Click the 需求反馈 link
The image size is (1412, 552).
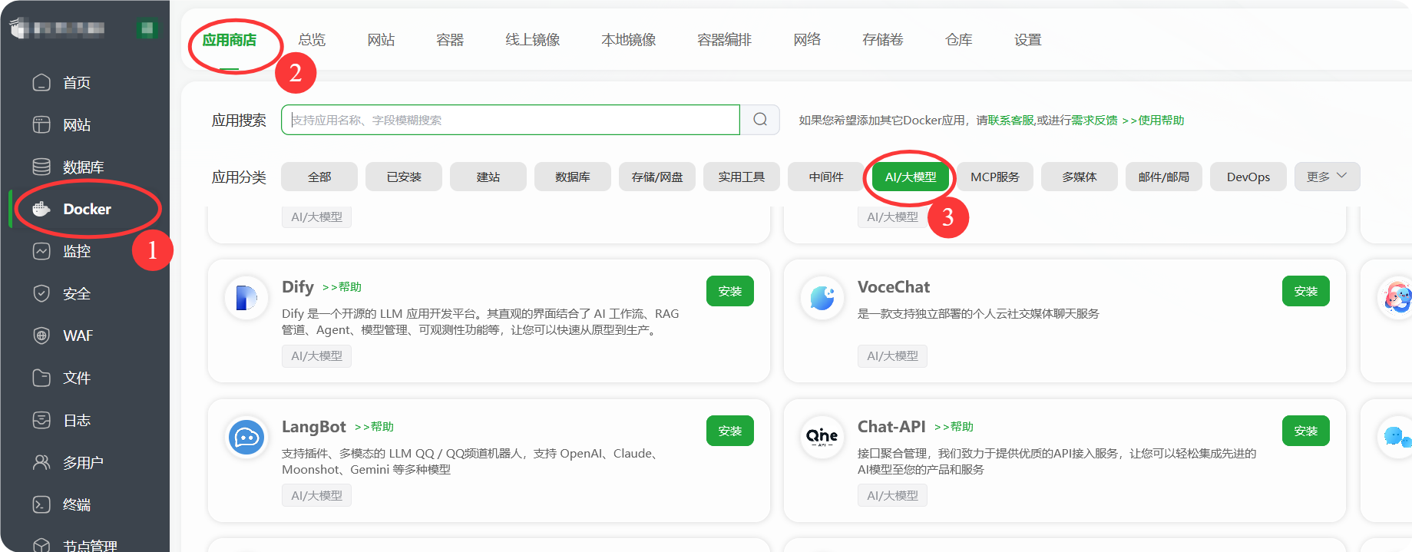(1094, 121)
